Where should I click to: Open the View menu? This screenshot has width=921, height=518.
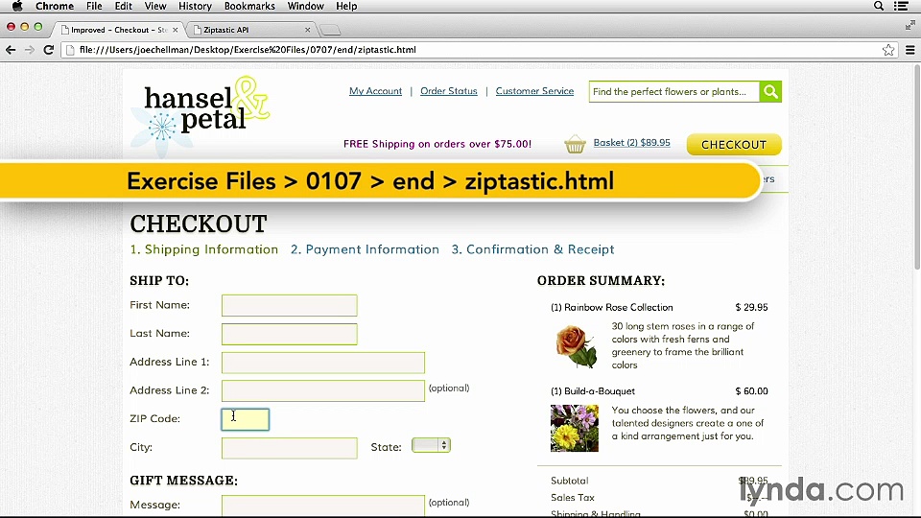click(155, 6)
